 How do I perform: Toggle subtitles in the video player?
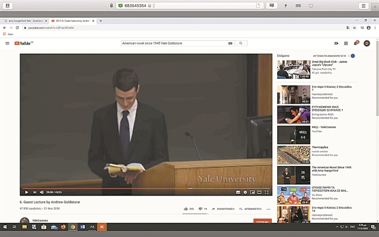[x=238, y=192]
